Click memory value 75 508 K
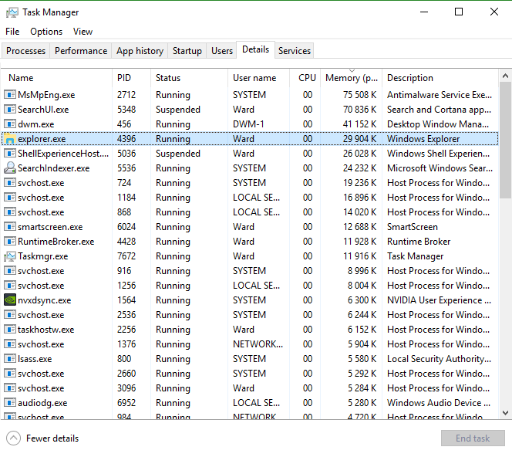512x457 pixels. pyautogui.click(x=359, y=95)
